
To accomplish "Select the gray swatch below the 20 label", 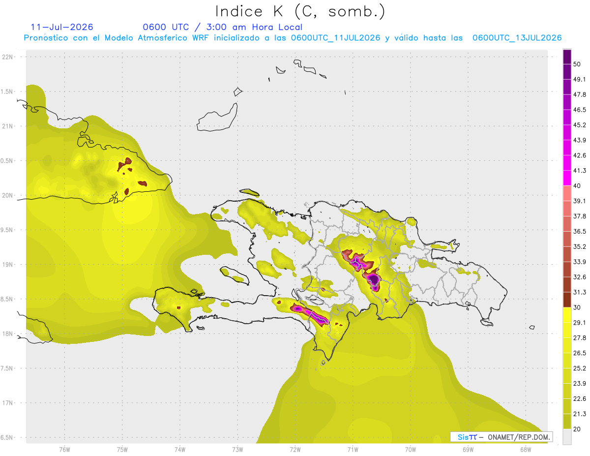I will point(567,437).
